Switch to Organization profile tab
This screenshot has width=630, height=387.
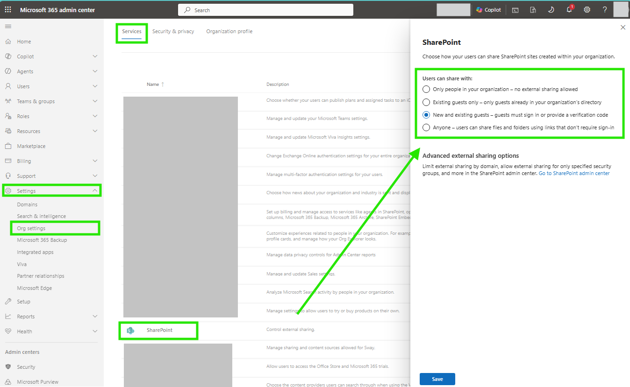[229, 32]
